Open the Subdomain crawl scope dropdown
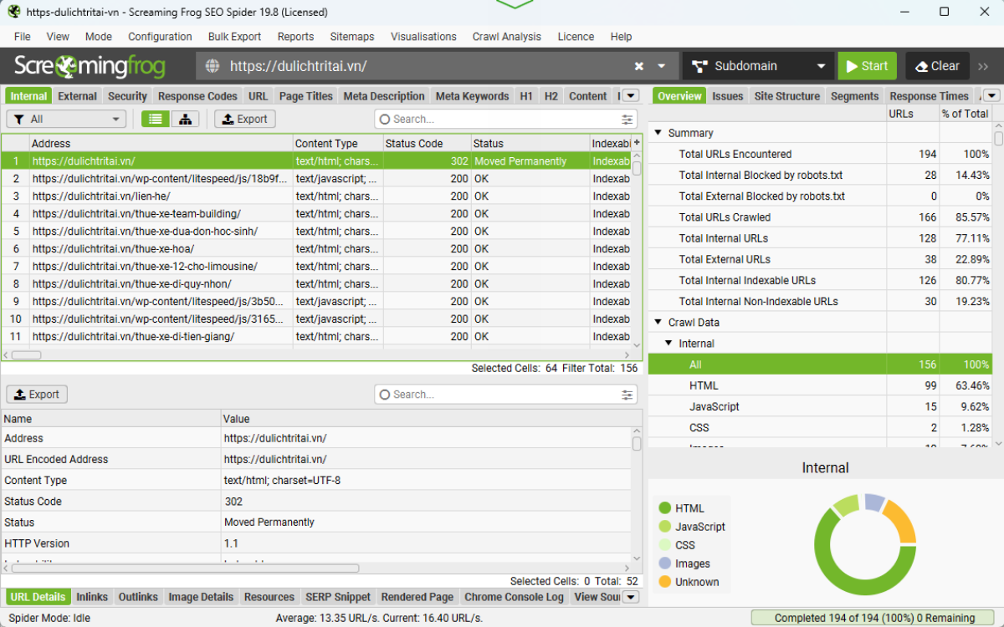The width and height of the screenshot is (1004, 627). click(x=757, y=65)
